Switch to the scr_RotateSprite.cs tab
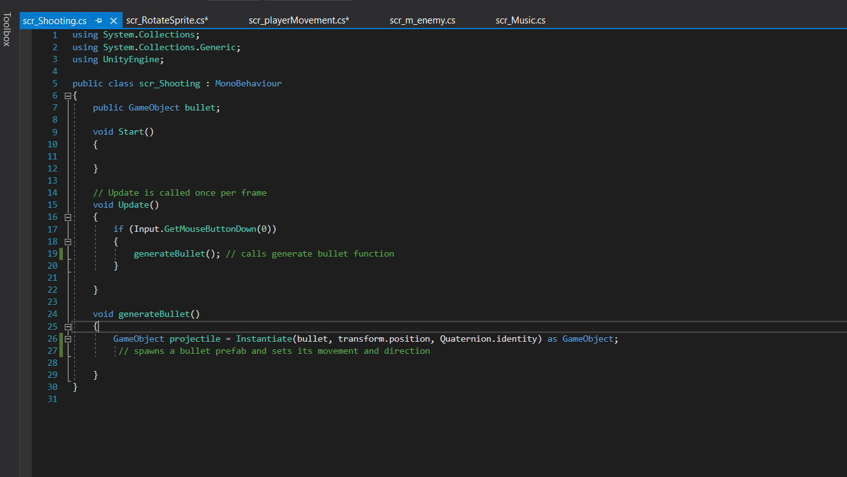This screenshot has height=477, width=847. pos(167,20)
